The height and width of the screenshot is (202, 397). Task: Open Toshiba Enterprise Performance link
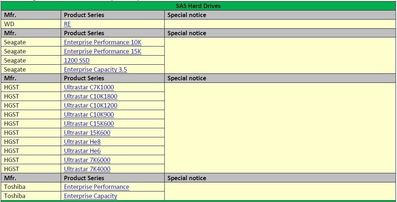96,187
